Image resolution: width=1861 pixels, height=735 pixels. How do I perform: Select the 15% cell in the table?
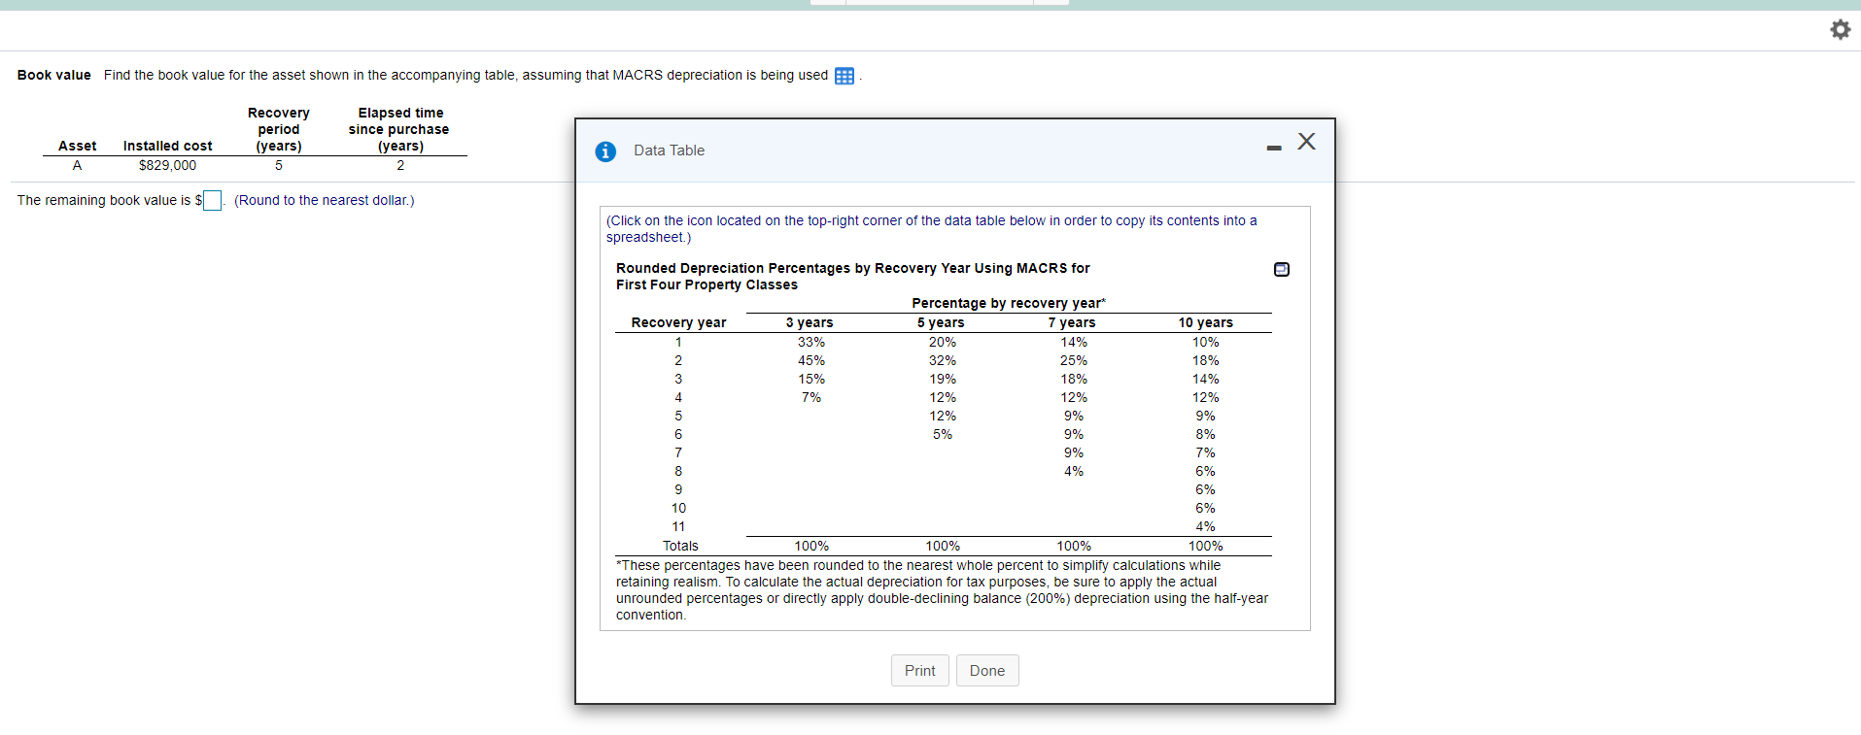point(811,379)
